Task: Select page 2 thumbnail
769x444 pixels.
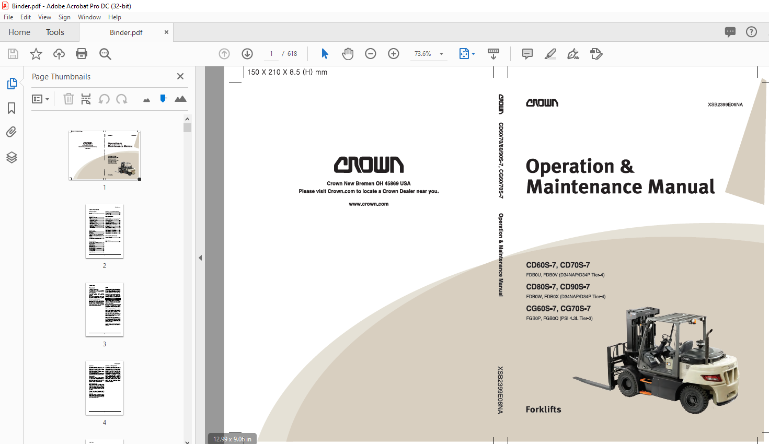Action: [105, 231]
